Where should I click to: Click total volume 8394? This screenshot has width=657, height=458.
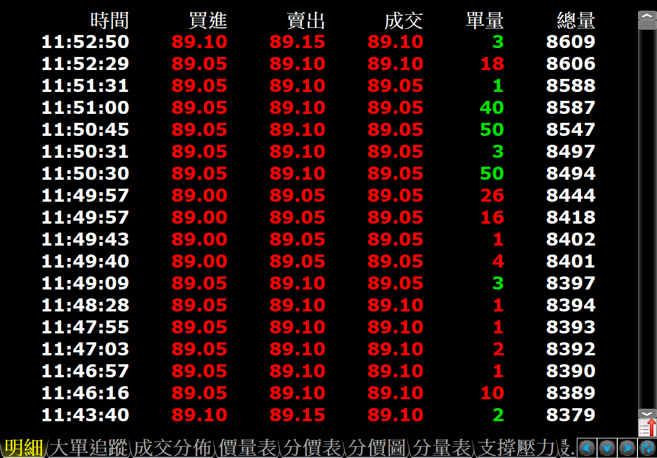571,305
